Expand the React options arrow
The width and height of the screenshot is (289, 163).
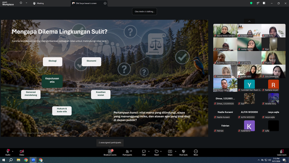(161, 151)
